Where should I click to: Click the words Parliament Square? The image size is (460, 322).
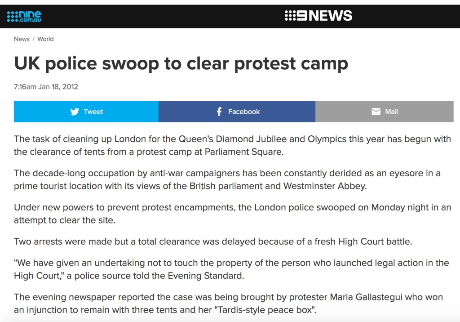pos(244,152)
